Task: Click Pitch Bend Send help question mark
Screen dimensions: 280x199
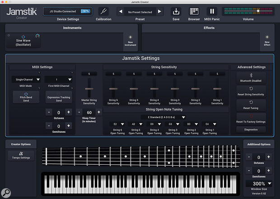Action: coord(39,88)
